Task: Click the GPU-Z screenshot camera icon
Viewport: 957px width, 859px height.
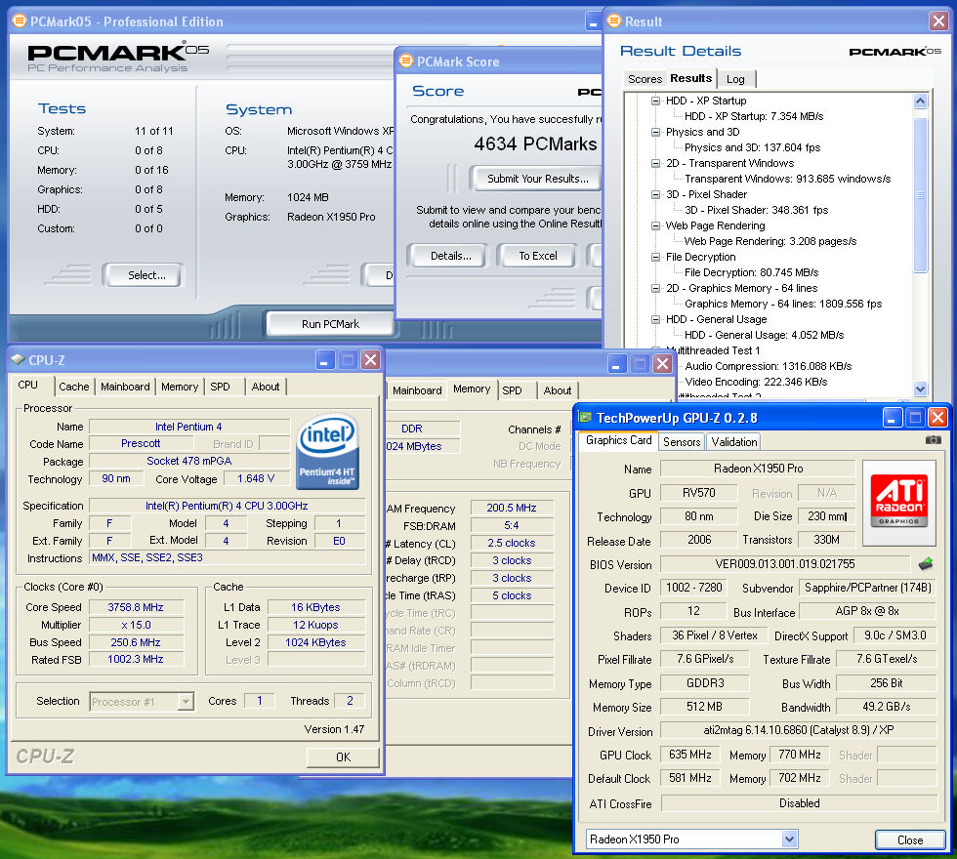Action: (933, 440)
